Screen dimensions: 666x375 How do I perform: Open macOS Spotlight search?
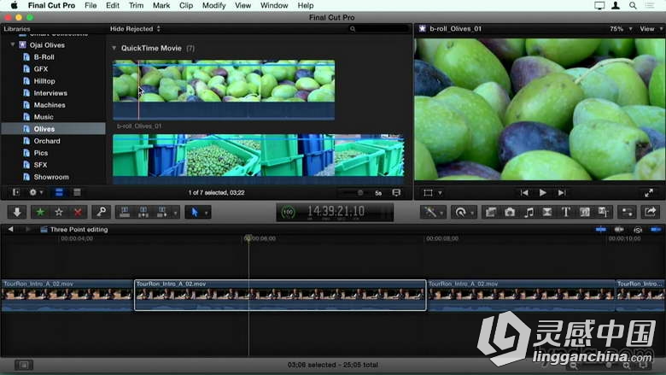pyautogui.click(x=633, y=5)
